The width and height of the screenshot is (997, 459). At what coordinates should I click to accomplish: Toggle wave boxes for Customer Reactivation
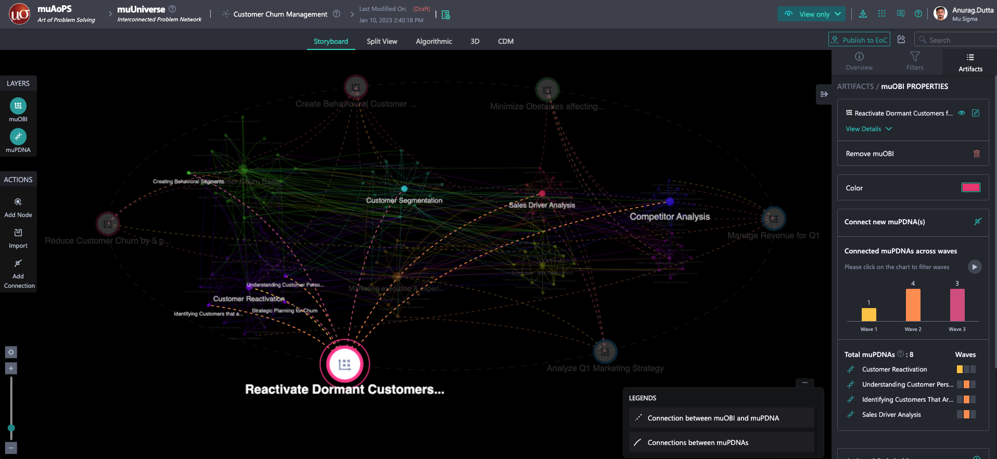pyautogui.click(x=966, y=369)
